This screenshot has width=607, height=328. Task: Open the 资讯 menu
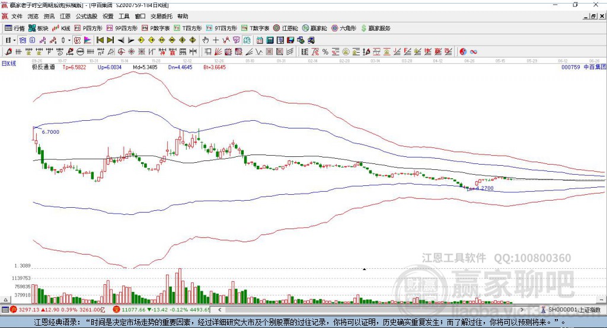pyautogui.click(x=49, y=16)
